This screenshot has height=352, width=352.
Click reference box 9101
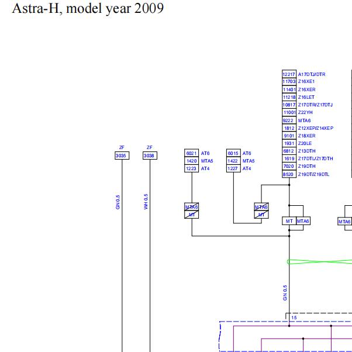[x=289, y=136]
